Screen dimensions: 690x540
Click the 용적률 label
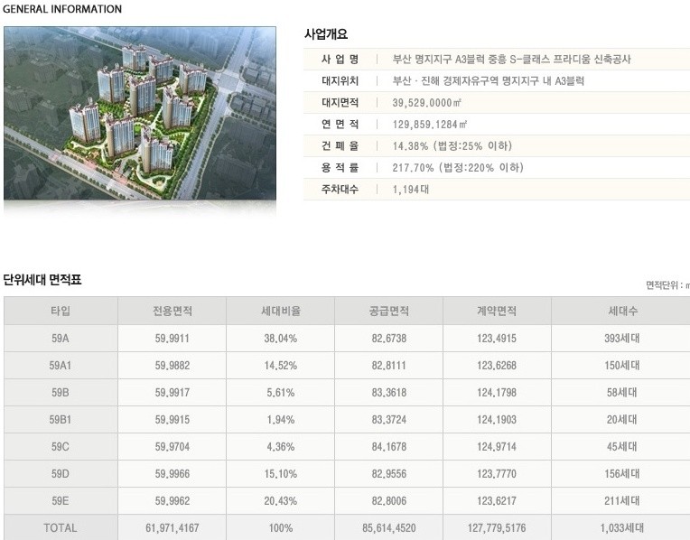pyautogui.click(x=340, y=167)
